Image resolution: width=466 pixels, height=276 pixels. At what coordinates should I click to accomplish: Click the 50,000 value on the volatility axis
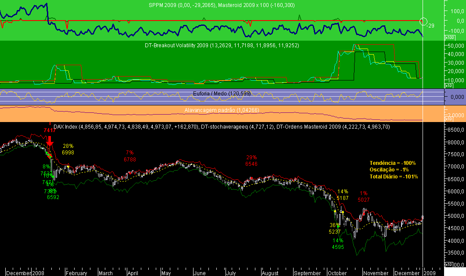click(457, 45)
